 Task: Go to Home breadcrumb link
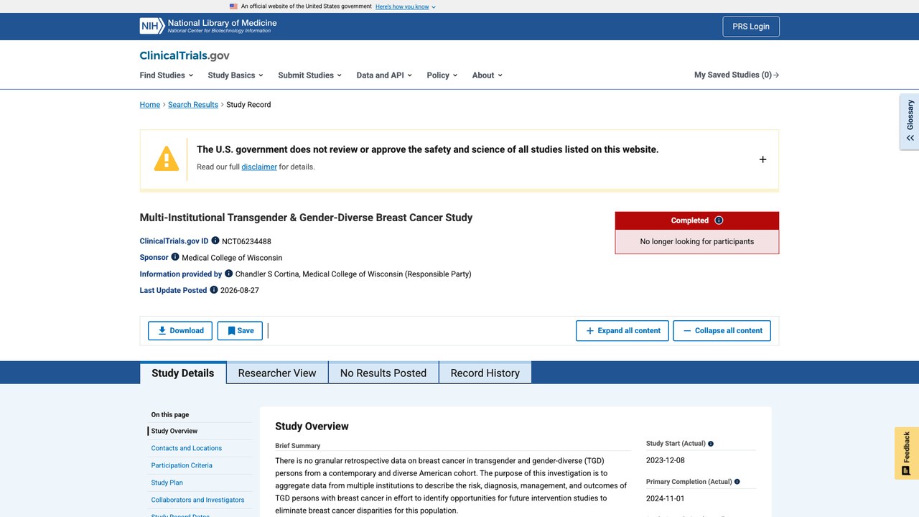pyautogui.click(x=150, y=105)
